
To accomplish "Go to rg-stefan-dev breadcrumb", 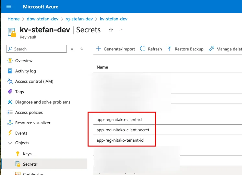I will coord(79,19).
